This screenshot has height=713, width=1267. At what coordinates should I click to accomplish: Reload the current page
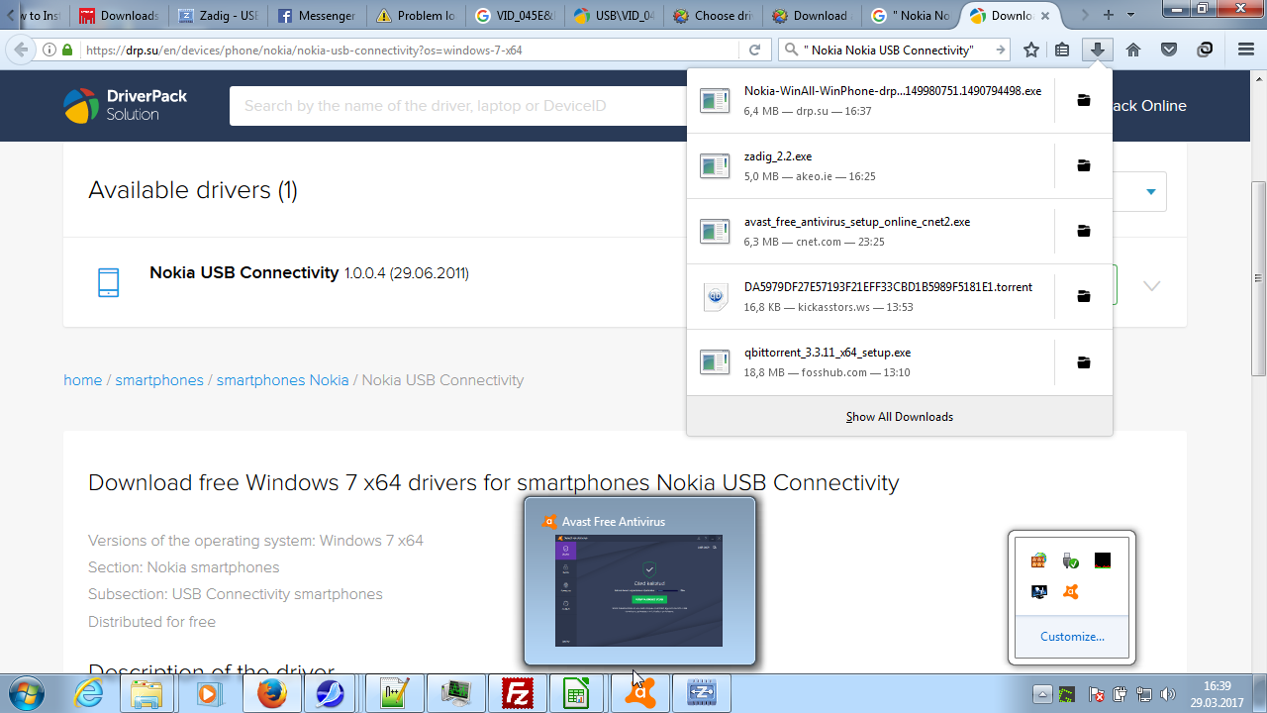point(754,50)
